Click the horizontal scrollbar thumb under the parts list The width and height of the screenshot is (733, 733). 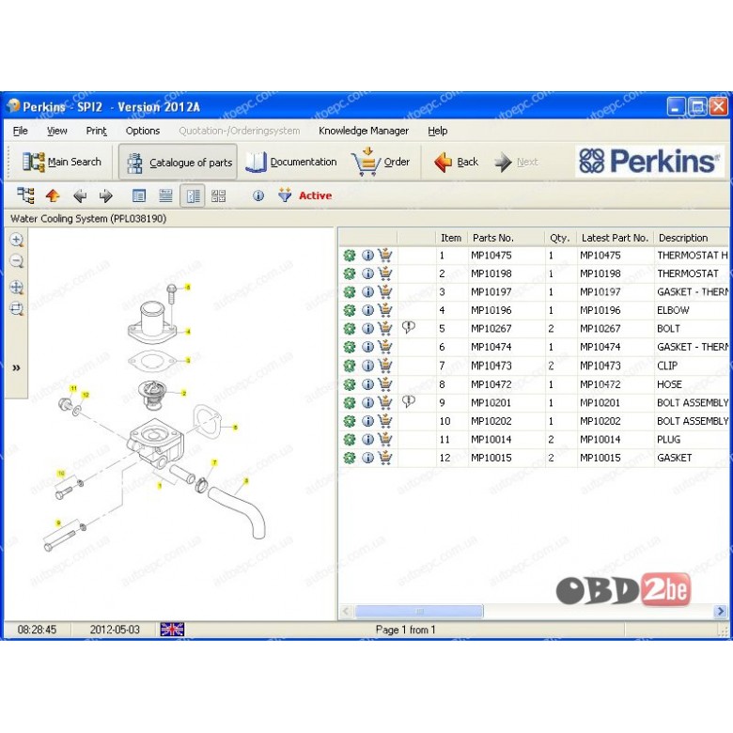pyautogui.click(x=419, y=611)
